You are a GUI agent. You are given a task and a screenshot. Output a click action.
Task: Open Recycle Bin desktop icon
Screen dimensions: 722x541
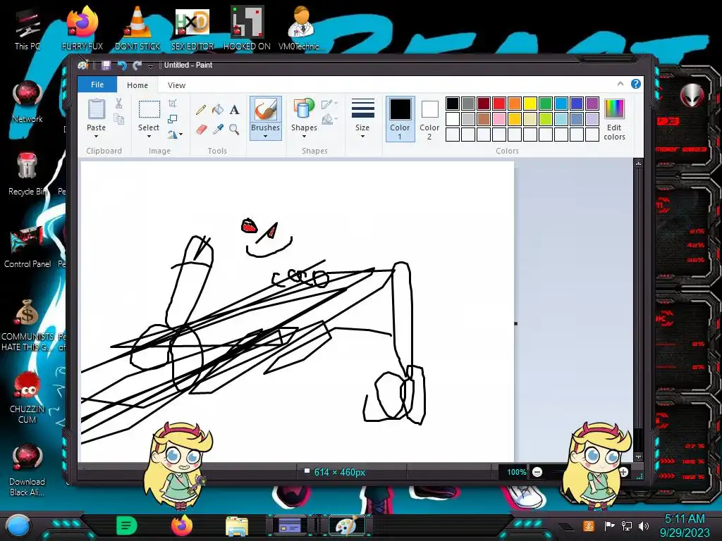[27, 174]
